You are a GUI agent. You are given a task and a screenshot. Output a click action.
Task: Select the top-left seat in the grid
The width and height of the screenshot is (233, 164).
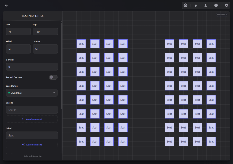click(81, 44)
